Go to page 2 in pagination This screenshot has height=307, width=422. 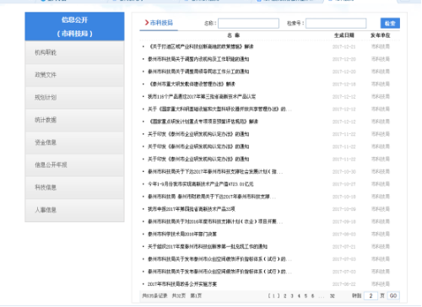click(285, 296)
